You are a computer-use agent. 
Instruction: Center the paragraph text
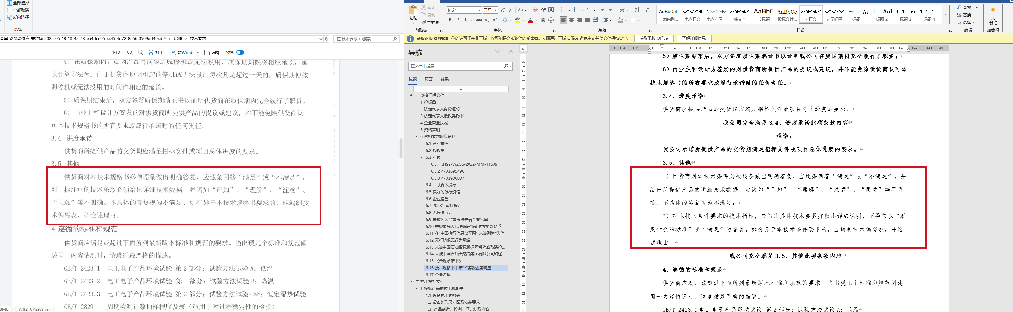pos(571,20)
